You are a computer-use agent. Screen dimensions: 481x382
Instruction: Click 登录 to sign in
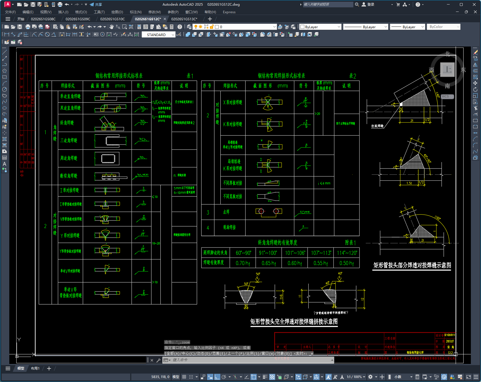(368, 5)
